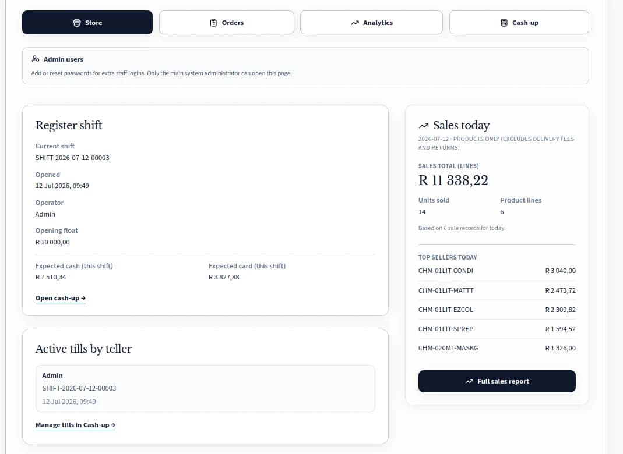Click Manage tills in Cash-up link

[76, 425]
